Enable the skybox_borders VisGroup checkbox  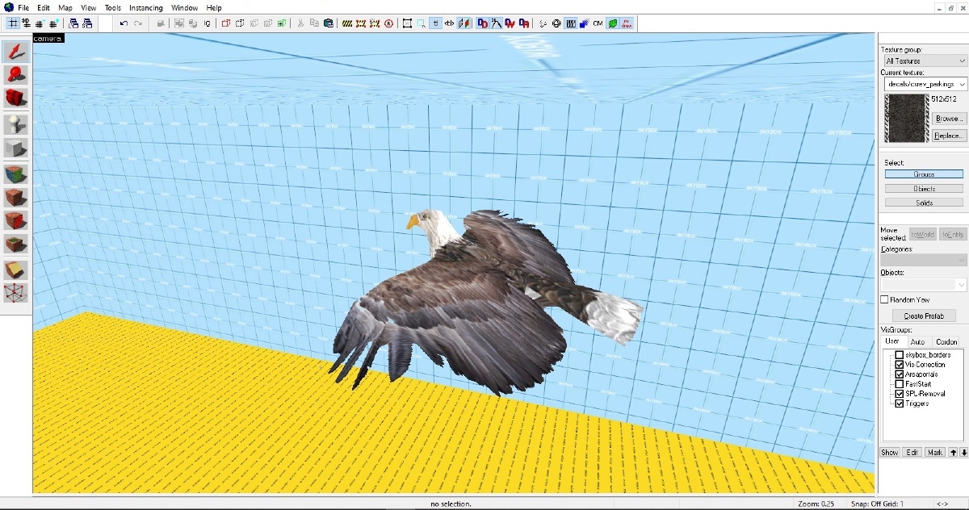(x=900, y=355)
